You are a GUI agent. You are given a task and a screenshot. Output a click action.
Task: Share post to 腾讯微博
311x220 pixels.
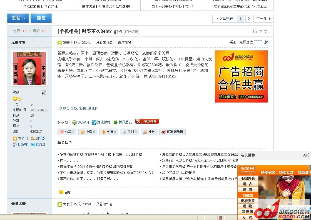[x=101, y=122]
